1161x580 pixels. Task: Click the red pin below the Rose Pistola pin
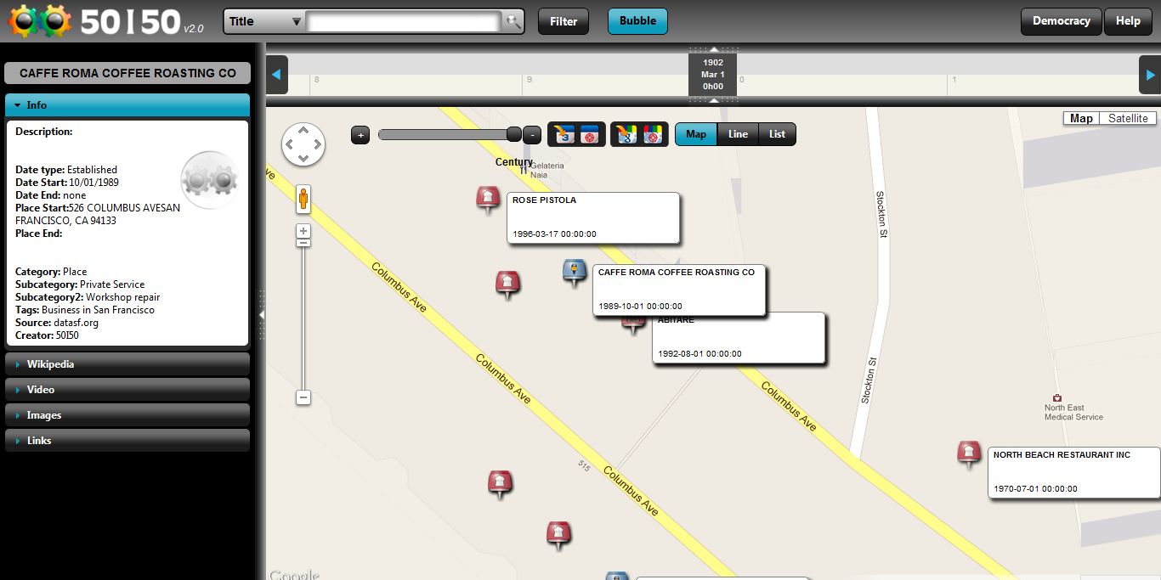[x=507, y=284]
